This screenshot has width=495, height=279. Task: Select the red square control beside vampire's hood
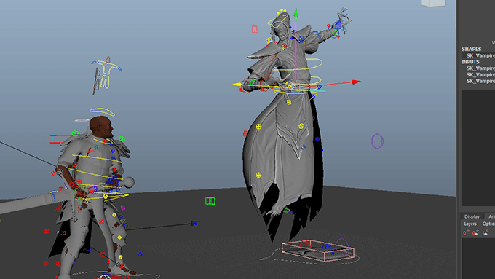tap(255, 29)
